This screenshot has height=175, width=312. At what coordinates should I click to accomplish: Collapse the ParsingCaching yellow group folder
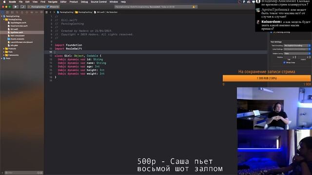pyautogui.click(x=4, y=19)
